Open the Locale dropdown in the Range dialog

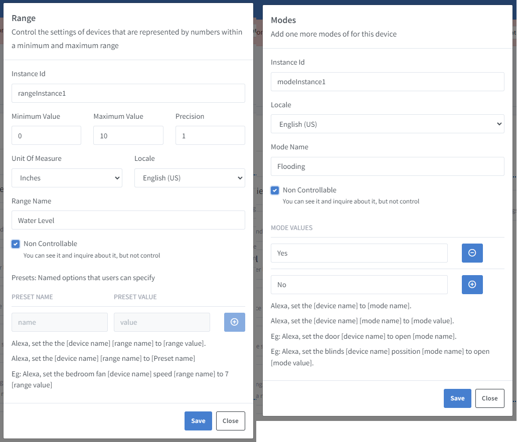pos(190,178)
